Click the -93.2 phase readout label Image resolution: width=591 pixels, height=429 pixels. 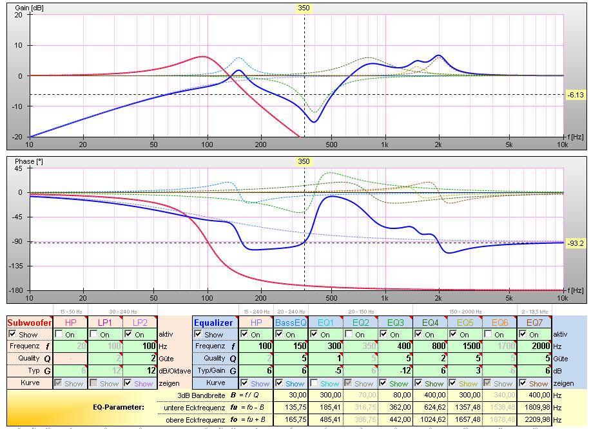(x=576, y=243)
